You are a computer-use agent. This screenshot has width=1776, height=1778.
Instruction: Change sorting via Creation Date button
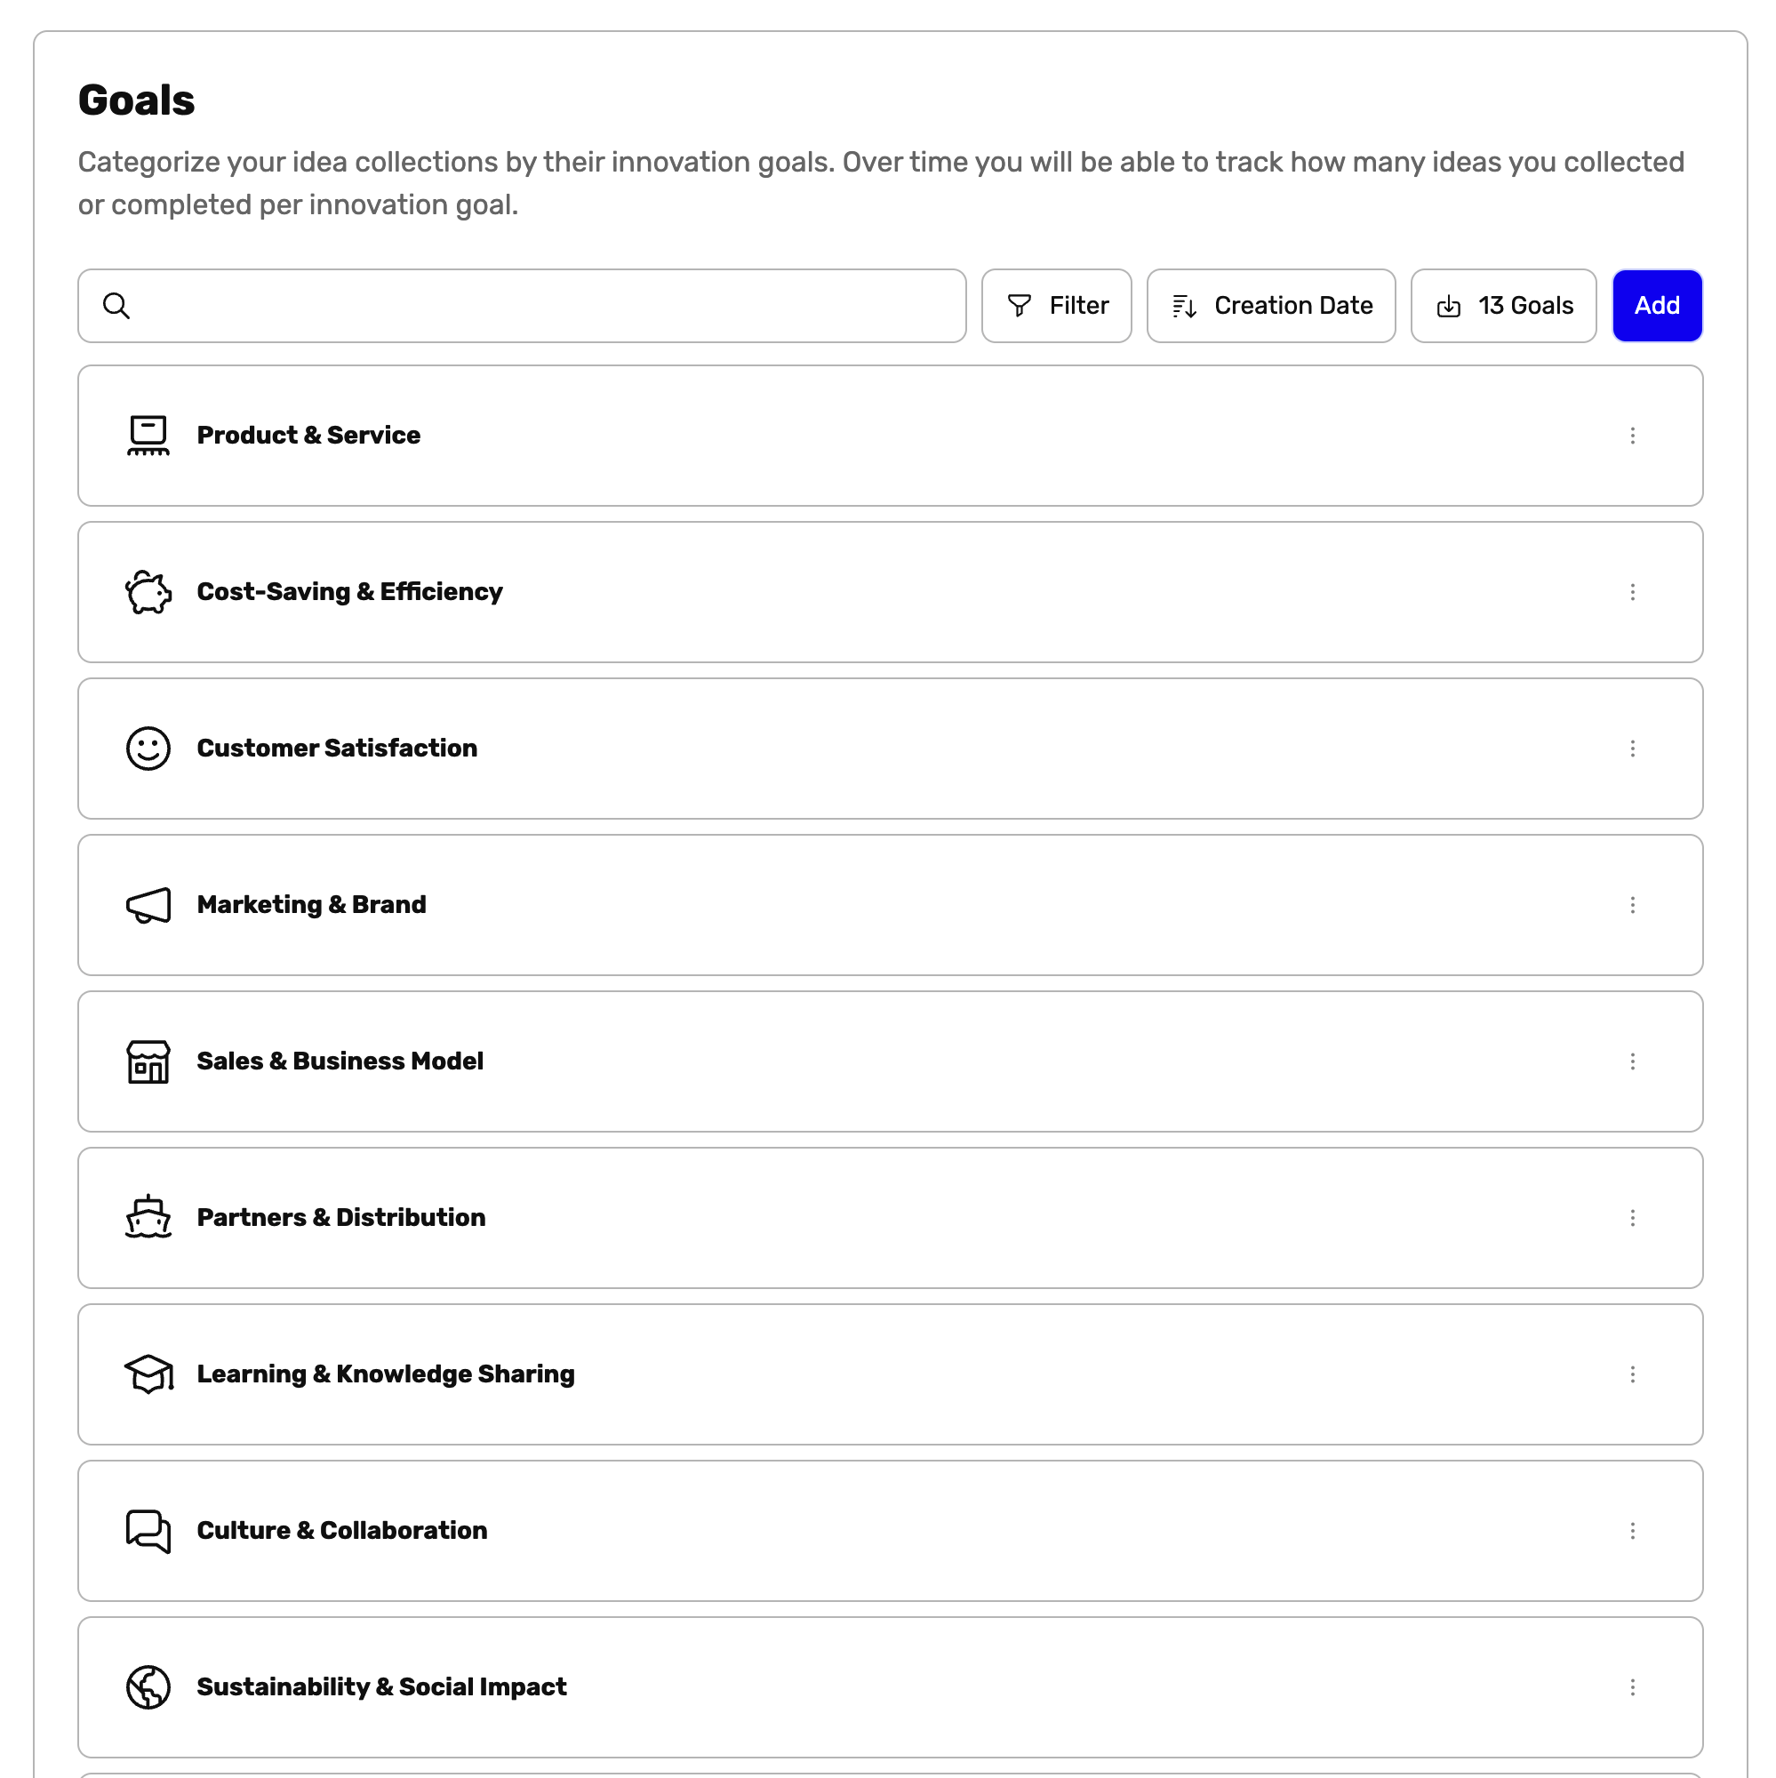[x=1270, y=306]
